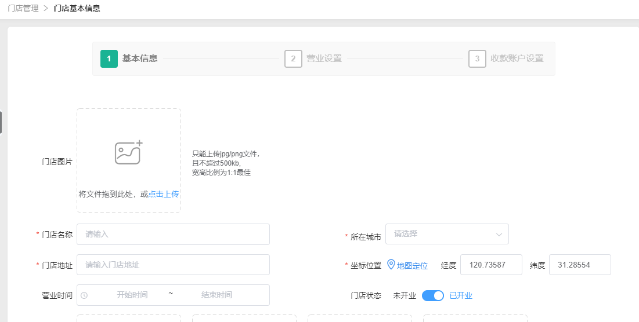The width and height of the screenshot is (639, 322).
Task: Click 门店管理 in the breadcrumb
Action: tap(23, 8)
